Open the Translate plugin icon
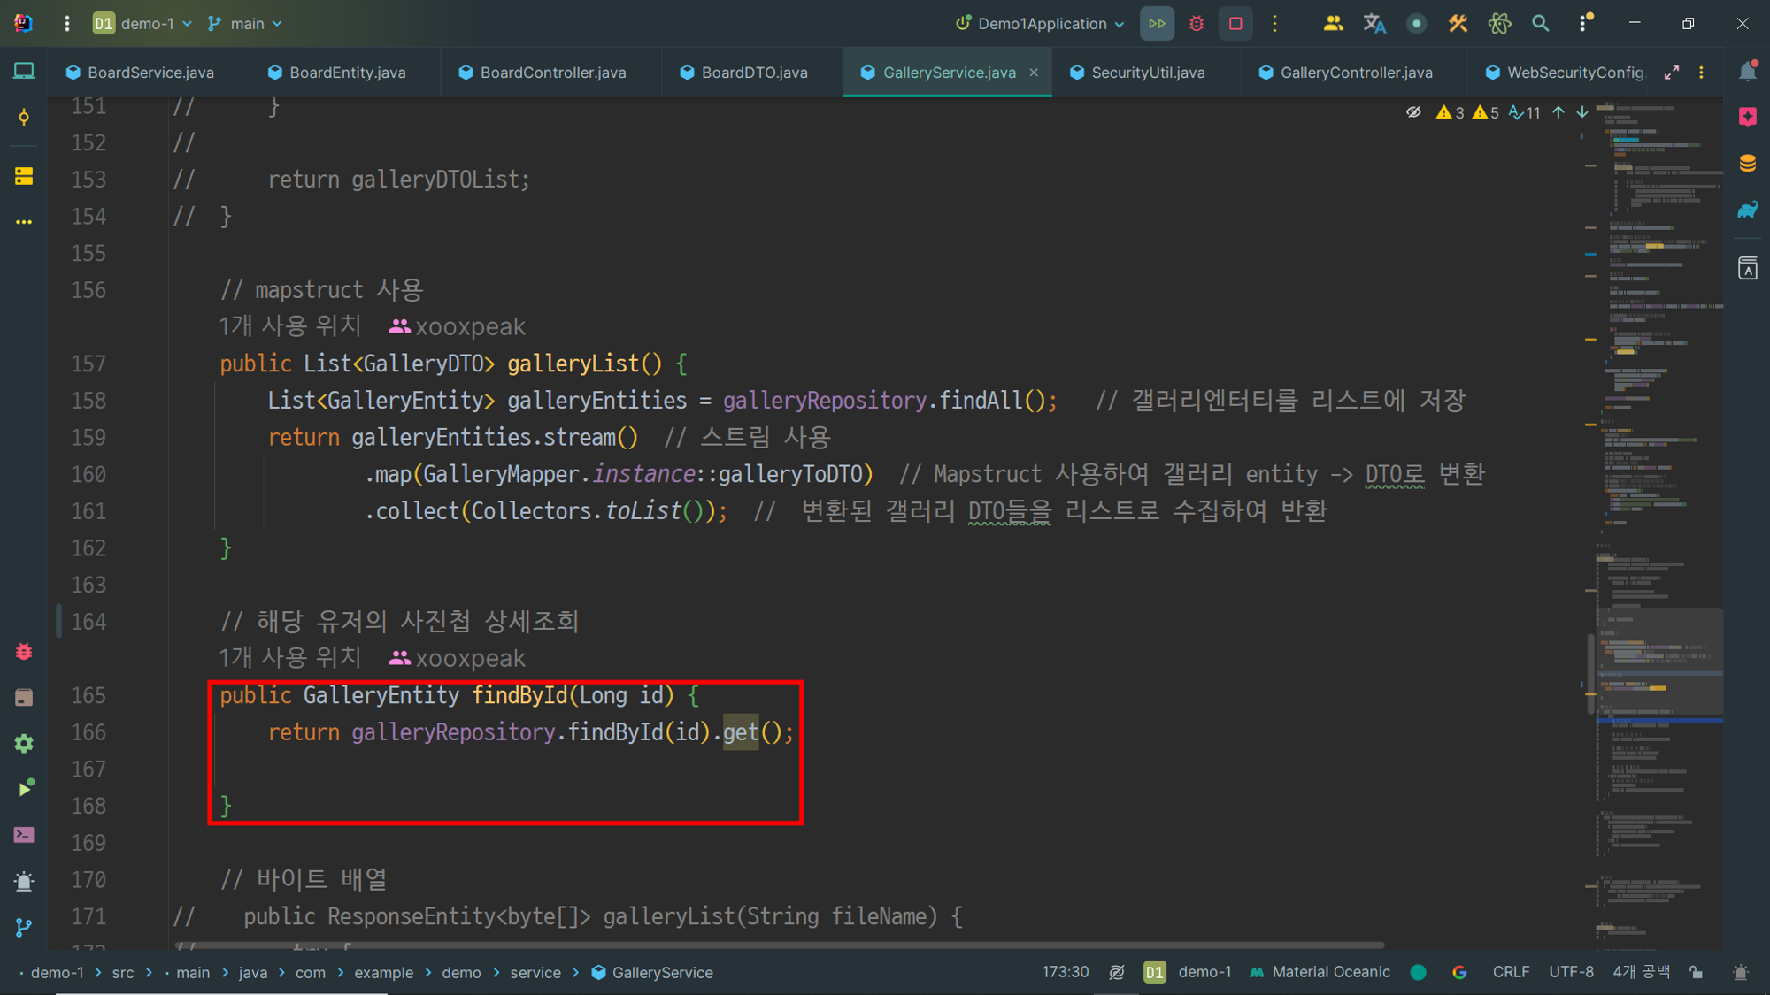 [1374, 24]
